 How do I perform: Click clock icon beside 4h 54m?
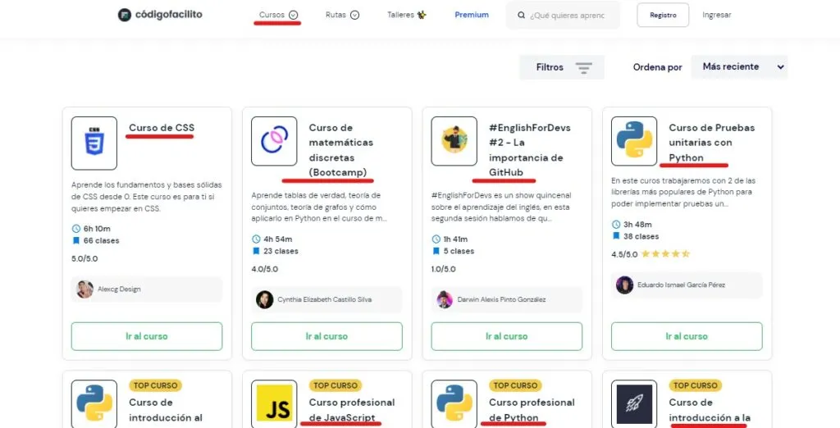click(256, 239)
